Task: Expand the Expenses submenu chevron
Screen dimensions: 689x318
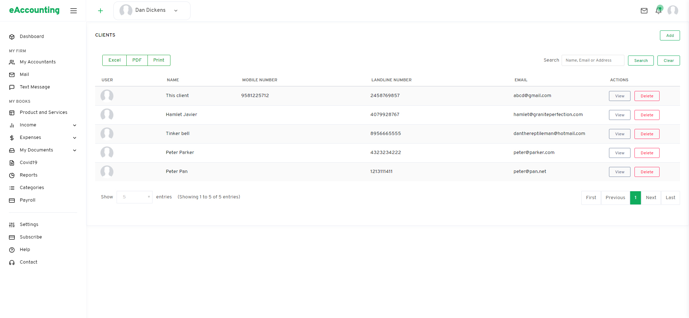Action: click(x=75, y=138)
